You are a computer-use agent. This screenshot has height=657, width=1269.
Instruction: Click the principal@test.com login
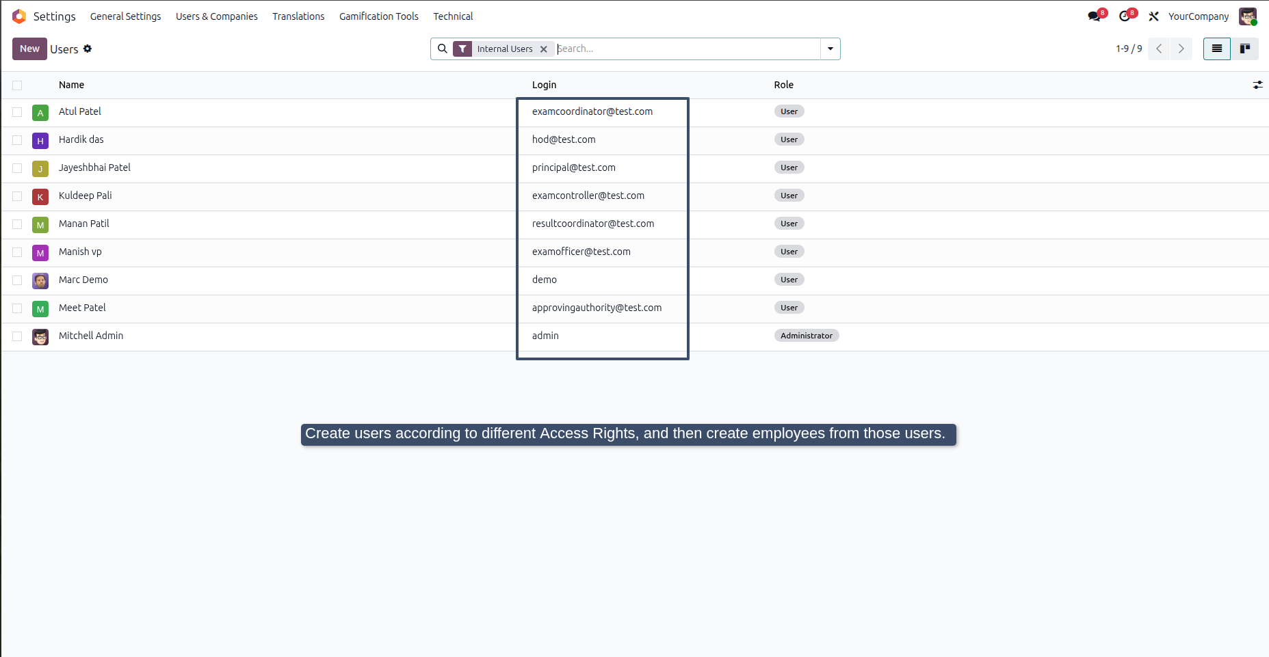[574, 167]
